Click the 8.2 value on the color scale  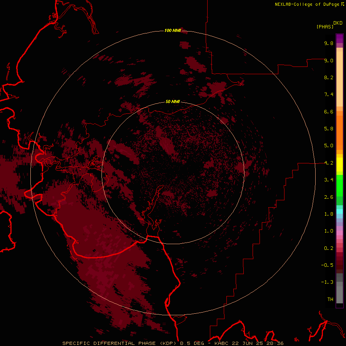pyautogui.click(x=329, y=77)
